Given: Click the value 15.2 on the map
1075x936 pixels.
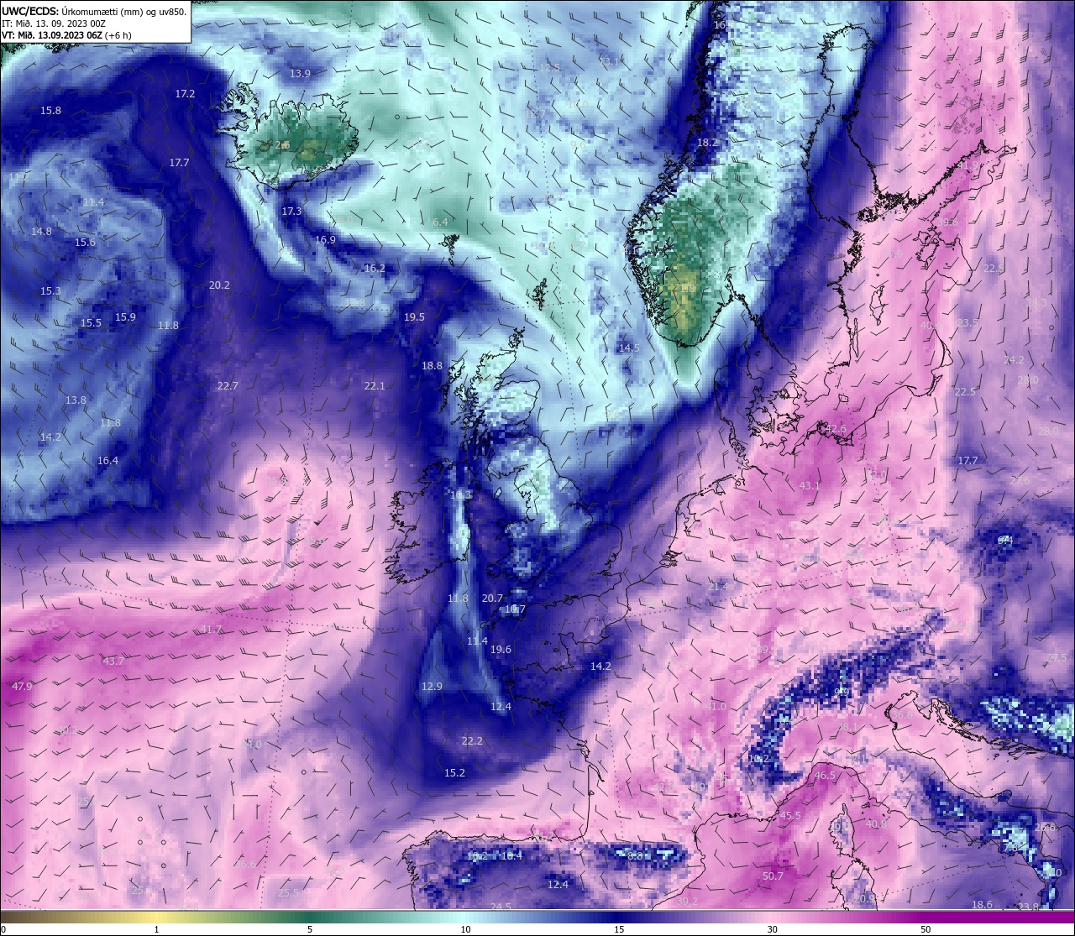Looking at the screenshot, I should (454, 773).
